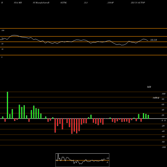Click the MR axis label -100
Image resolution: width=167 pixels, height=167 pixels.
pos(164,147)
